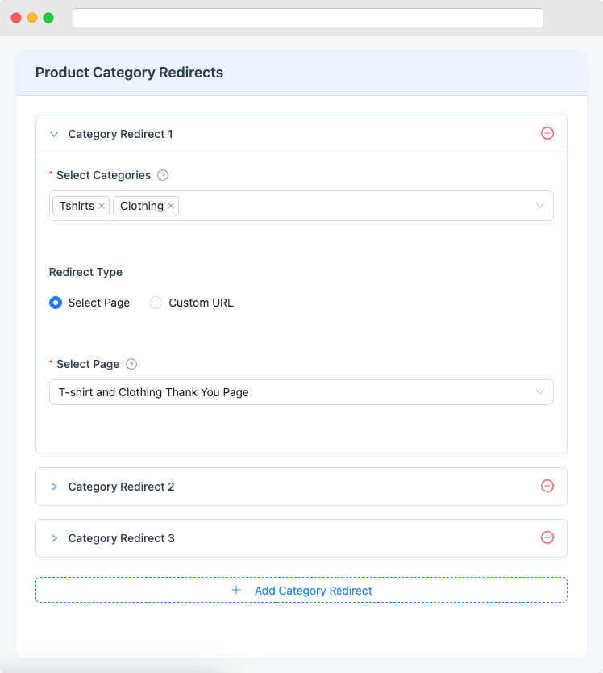Expand the Category Redirect 2 section
Screen dimensions: 603x673
click(x=54, y=486)
